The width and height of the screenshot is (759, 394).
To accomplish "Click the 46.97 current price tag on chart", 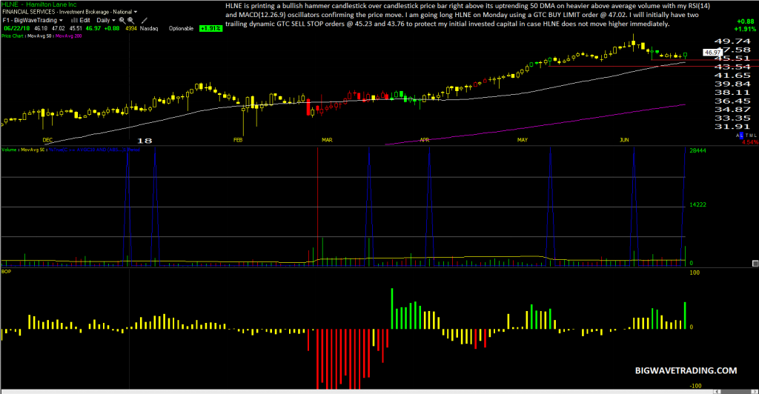I will point(712,52).
